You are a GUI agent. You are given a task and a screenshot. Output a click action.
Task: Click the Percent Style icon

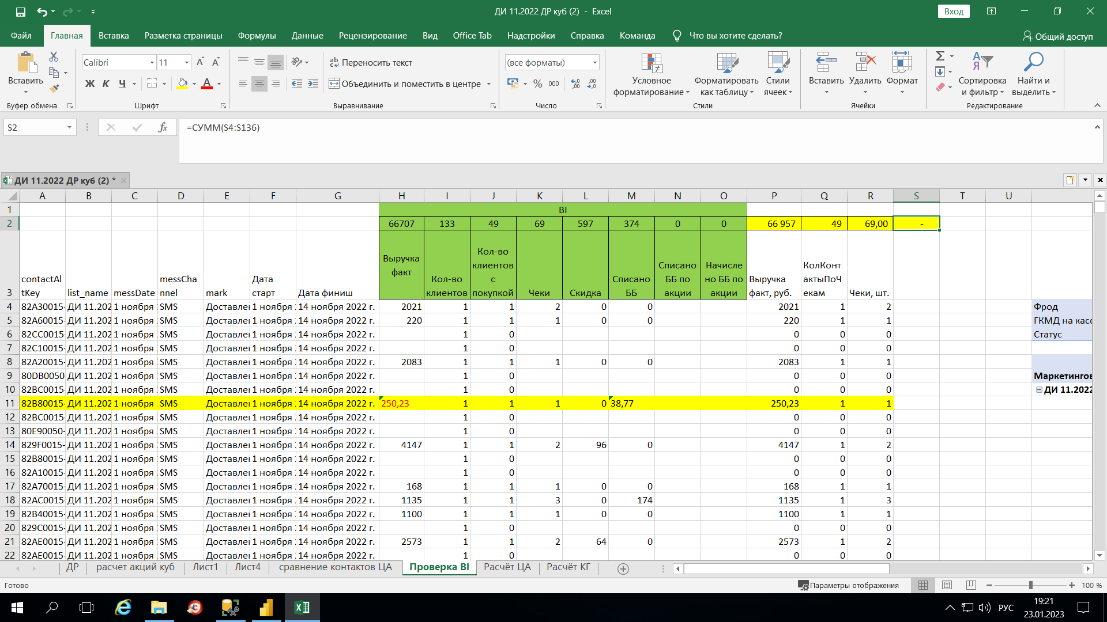pyautogui.click(x=537, y=84)
